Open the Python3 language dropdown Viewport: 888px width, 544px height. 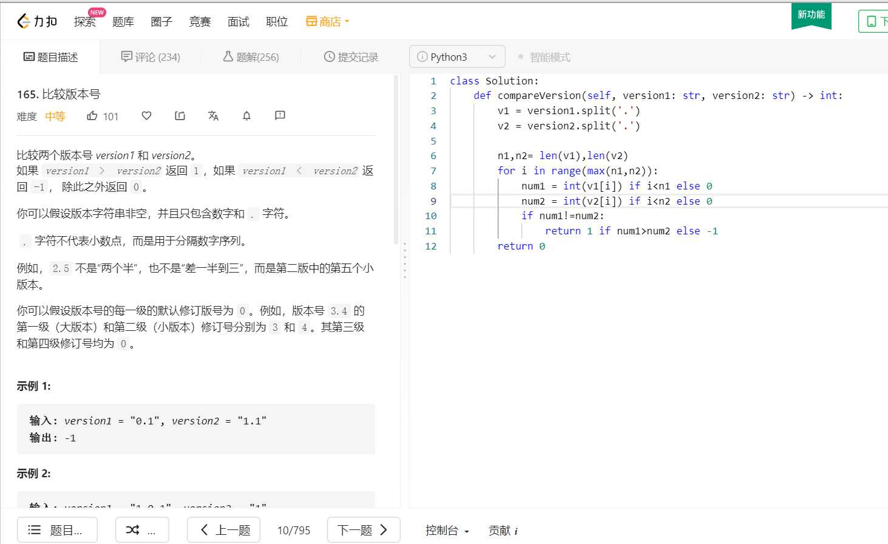click(457, 57)
